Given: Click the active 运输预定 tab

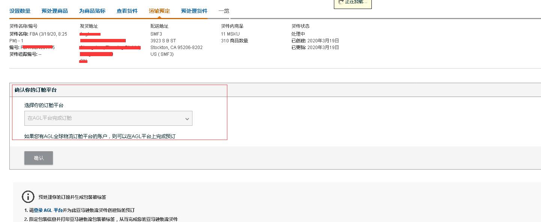Looking at the screenshot, I should click(x=159, y=11).
